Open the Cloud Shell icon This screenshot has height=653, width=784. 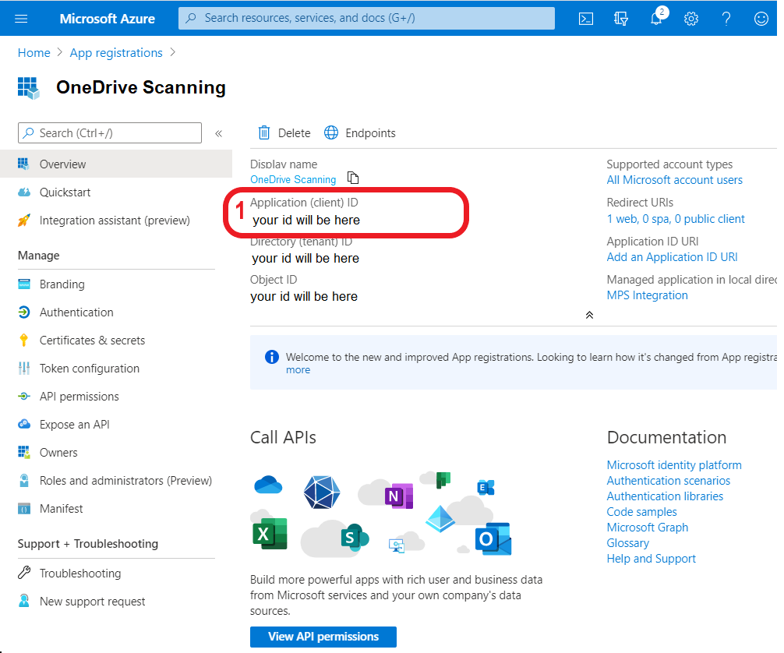pos(586,19)
